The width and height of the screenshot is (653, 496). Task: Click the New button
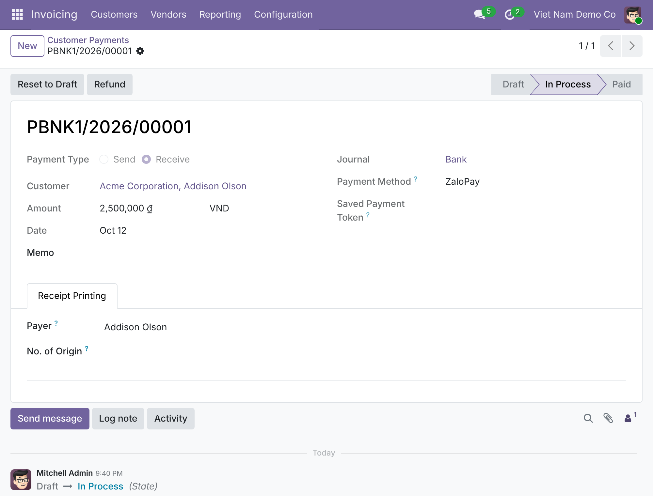tap(27, 46)
